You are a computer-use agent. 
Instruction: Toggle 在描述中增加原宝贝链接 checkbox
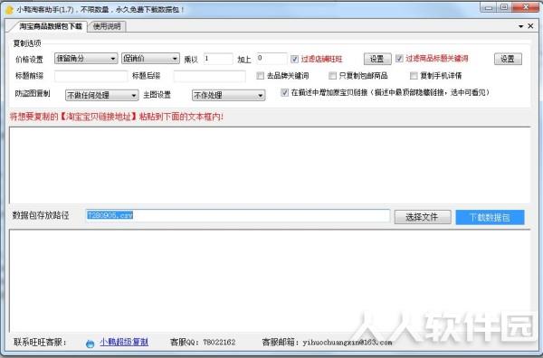click(x=285, y=92)
